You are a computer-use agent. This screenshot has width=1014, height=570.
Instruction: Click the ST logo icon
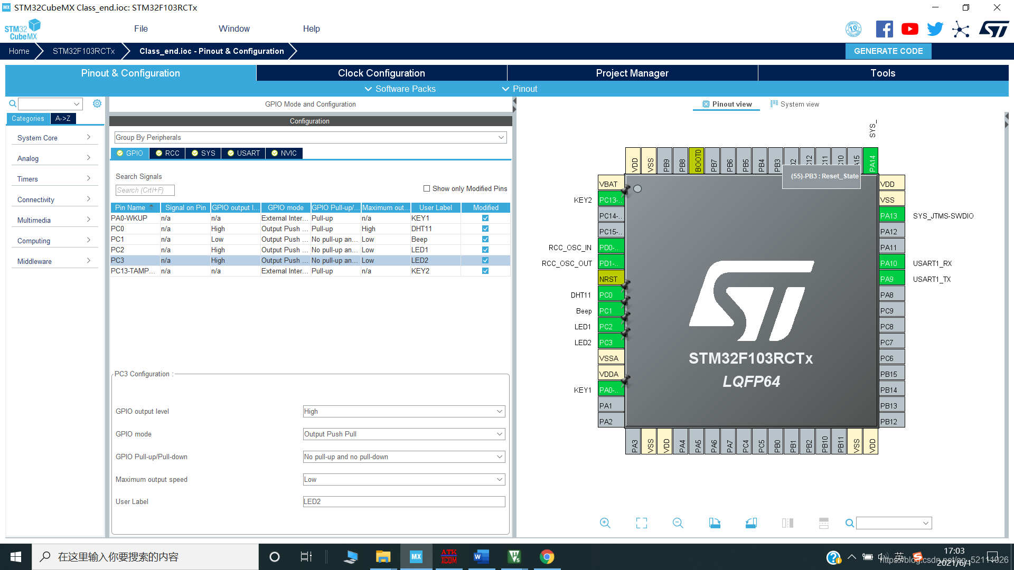pyautogui.click(x=994, y=29)
